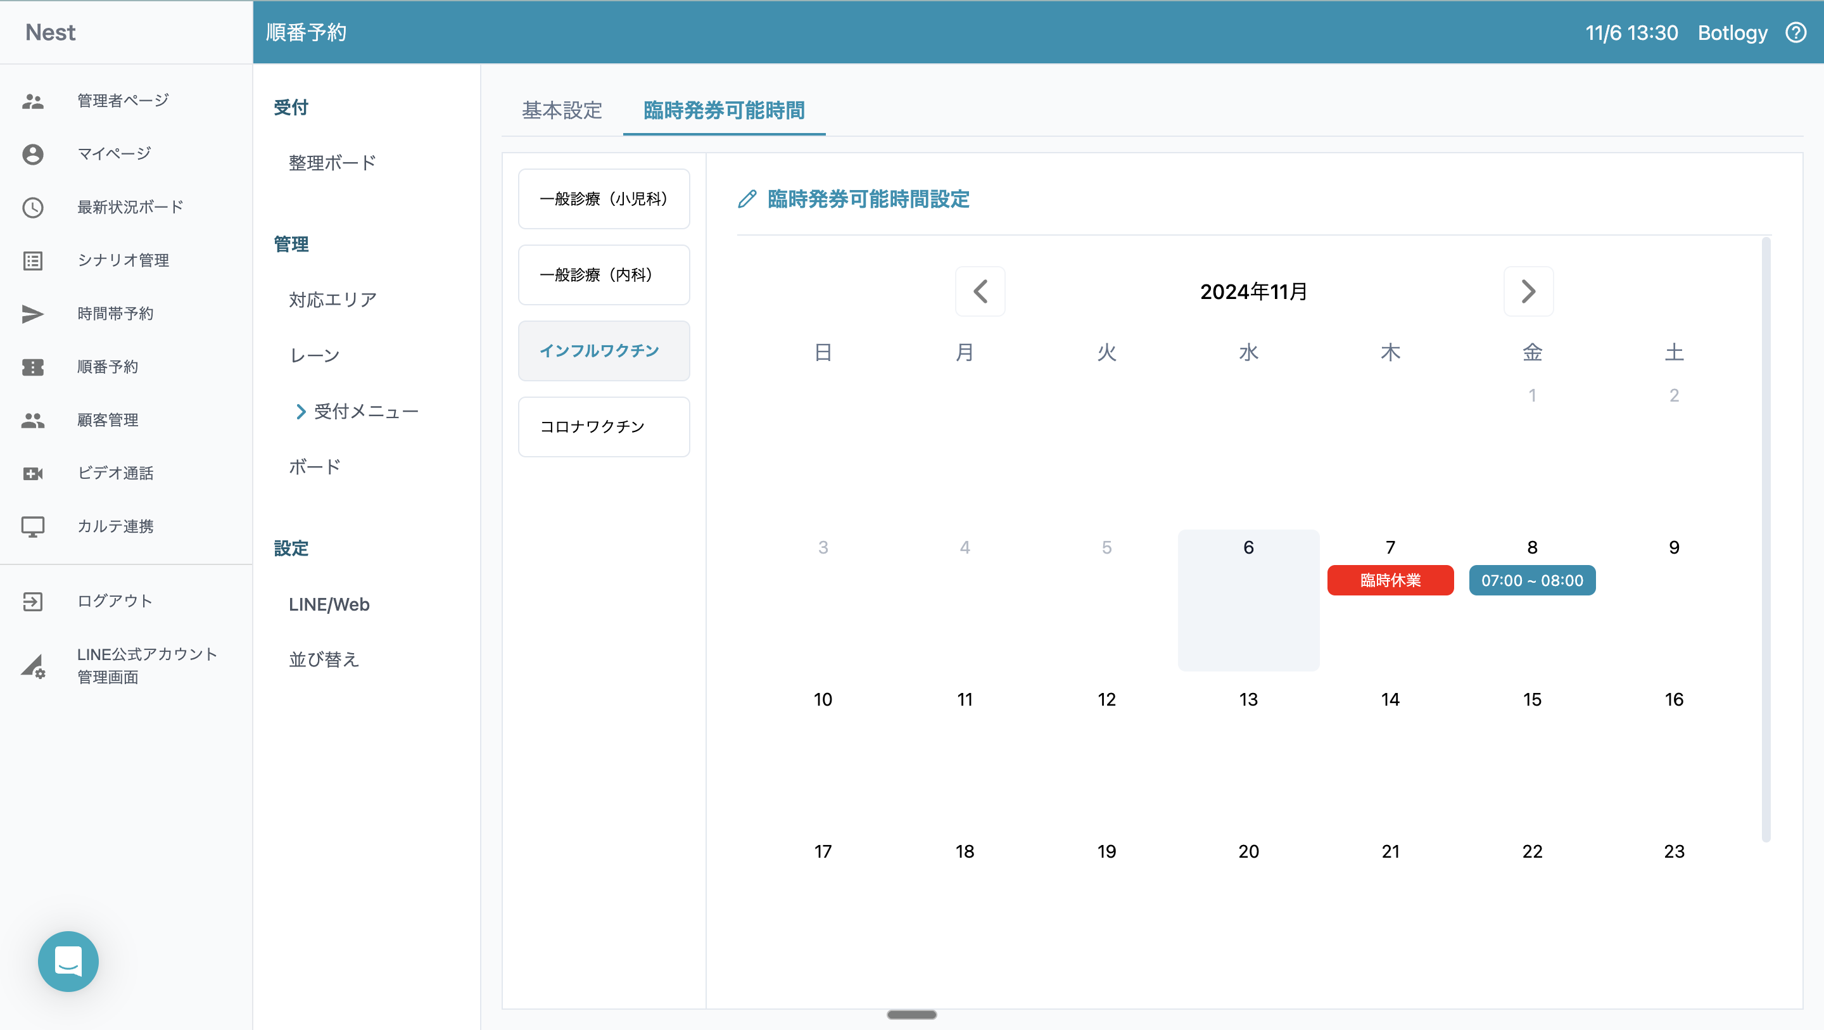Go to next month with right chevron
Viewport: 1824px width, 1030px height.
[1528, 291]
